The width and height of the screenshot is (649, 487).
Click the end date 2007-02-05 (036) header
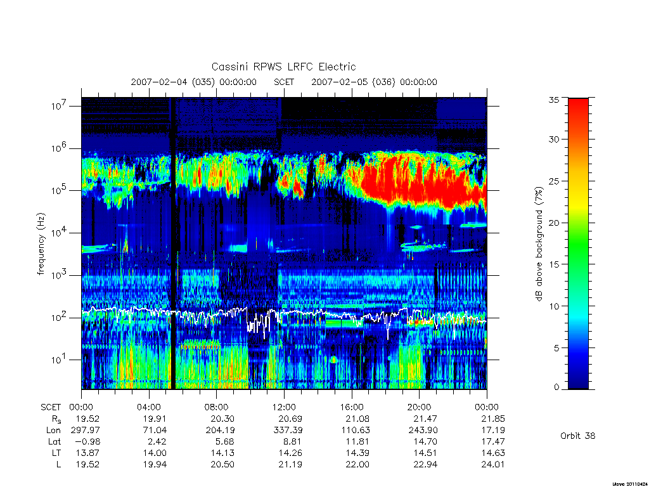[x=374, y=82]
